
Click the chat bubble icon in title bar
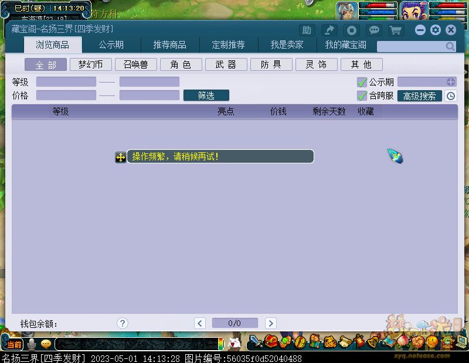point(373,30)
